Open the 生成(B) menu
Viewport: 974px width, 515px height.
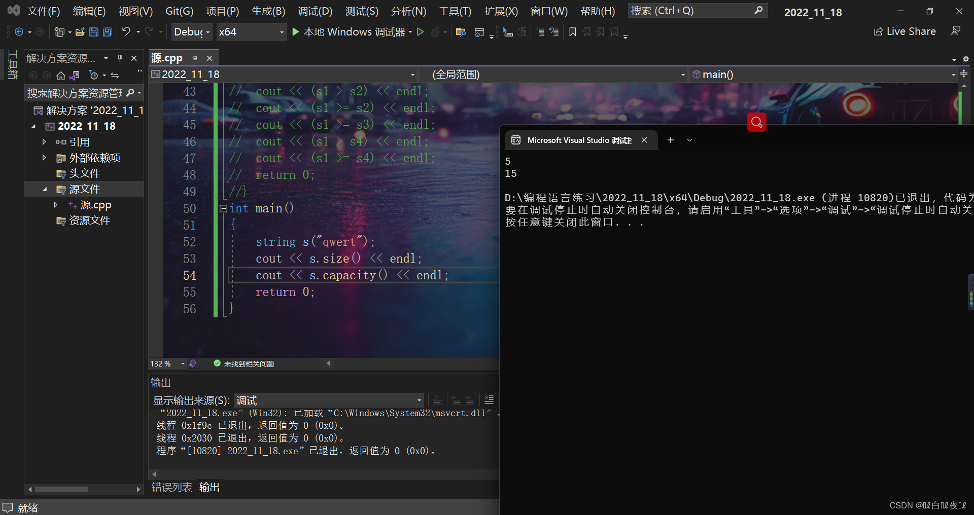tap(268, 11)
